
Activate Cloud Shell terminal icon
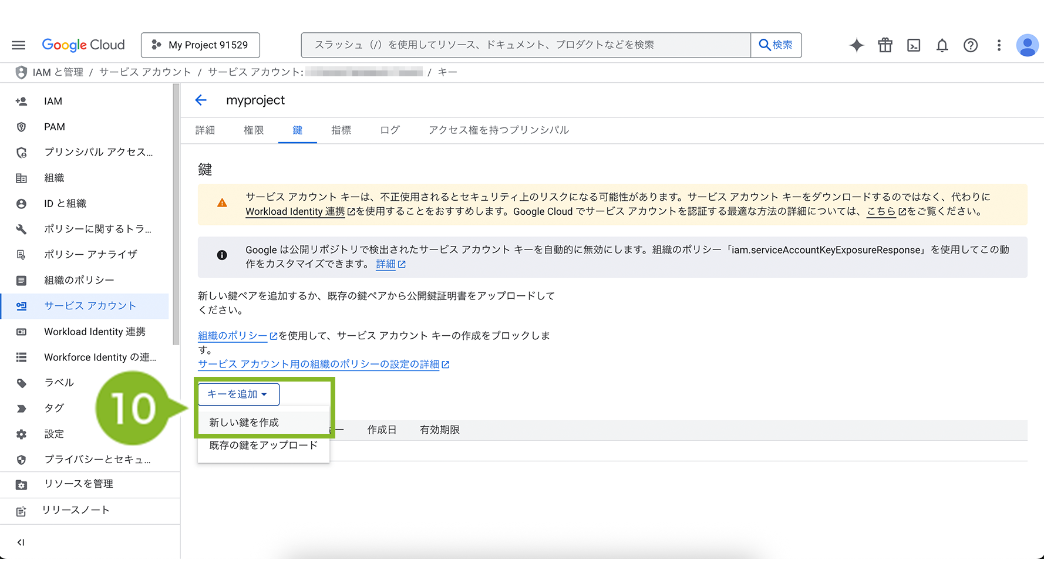pyautogui.click(x=914, y=45)
